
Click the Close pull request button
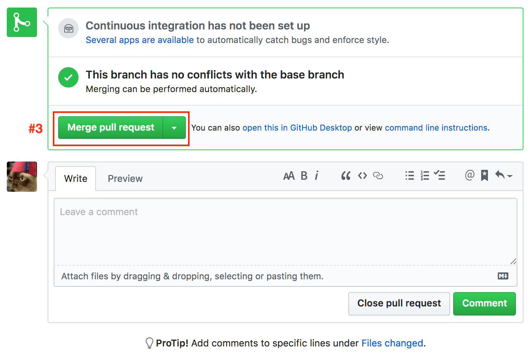coord(399,303)
